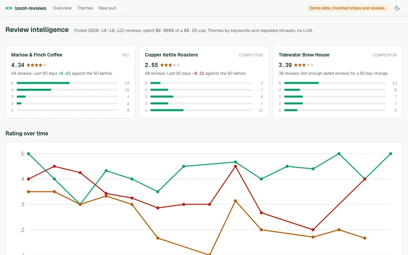Click Tidewater's 1-star bar showing 5
The width and height of the screenshot is (408, 255).
(x=335, y=110)
